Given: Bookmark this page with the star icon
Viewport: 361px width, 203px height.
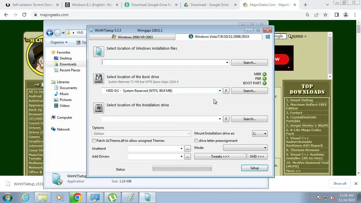Looking at the screenshot, I should 325,15.
